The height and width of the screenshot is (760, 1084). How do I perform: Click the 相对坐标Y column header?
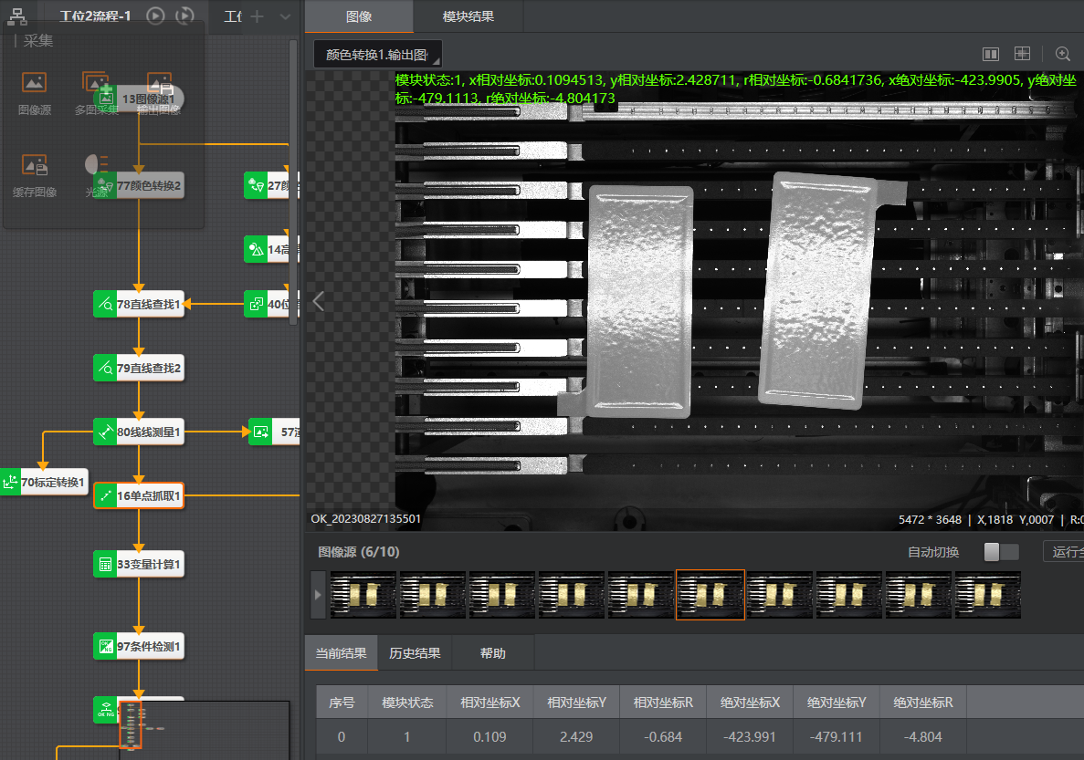tap(576, 702)
